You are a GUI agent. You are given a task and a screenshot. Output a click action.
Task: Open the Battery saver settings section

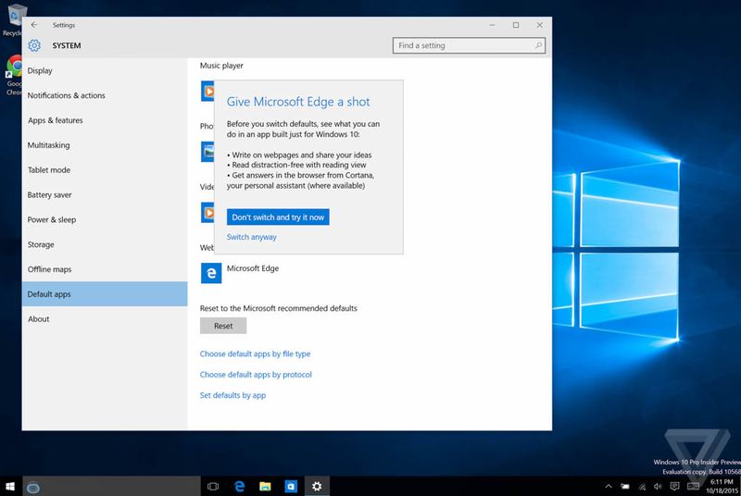tap(49, 195)
